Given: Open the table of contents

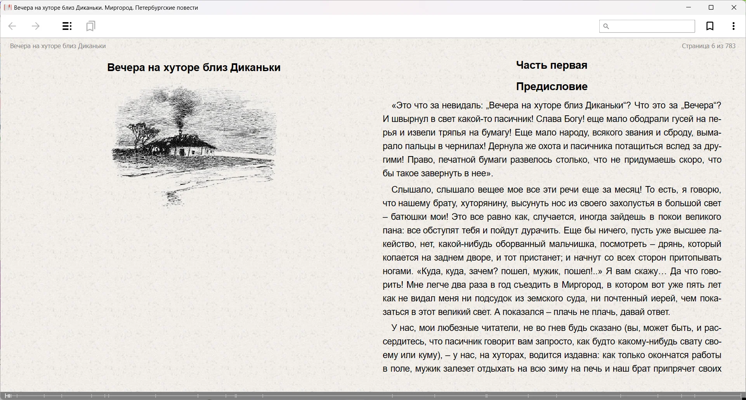Looking at the screenshot, I should (x=67, y=26).
